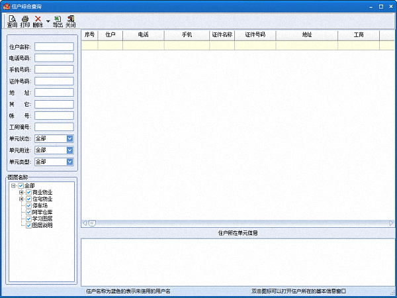The height and width of the screenshot is (298, 397).
Task: Expand the 住宅物业 tree node
Action: 21,199
